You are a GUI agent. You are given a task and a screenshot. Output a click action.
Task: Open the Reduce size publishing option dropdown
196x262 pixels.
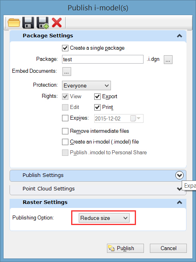coord(104,218)
